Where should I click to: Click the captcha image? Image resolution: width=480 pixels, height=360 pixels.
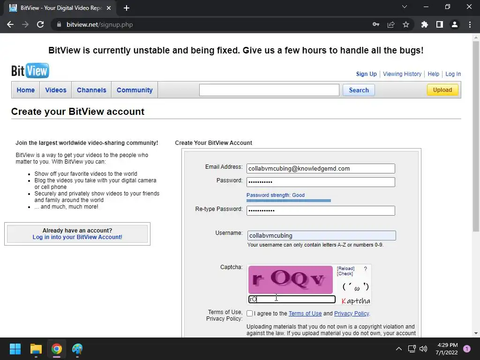point(290,279)
